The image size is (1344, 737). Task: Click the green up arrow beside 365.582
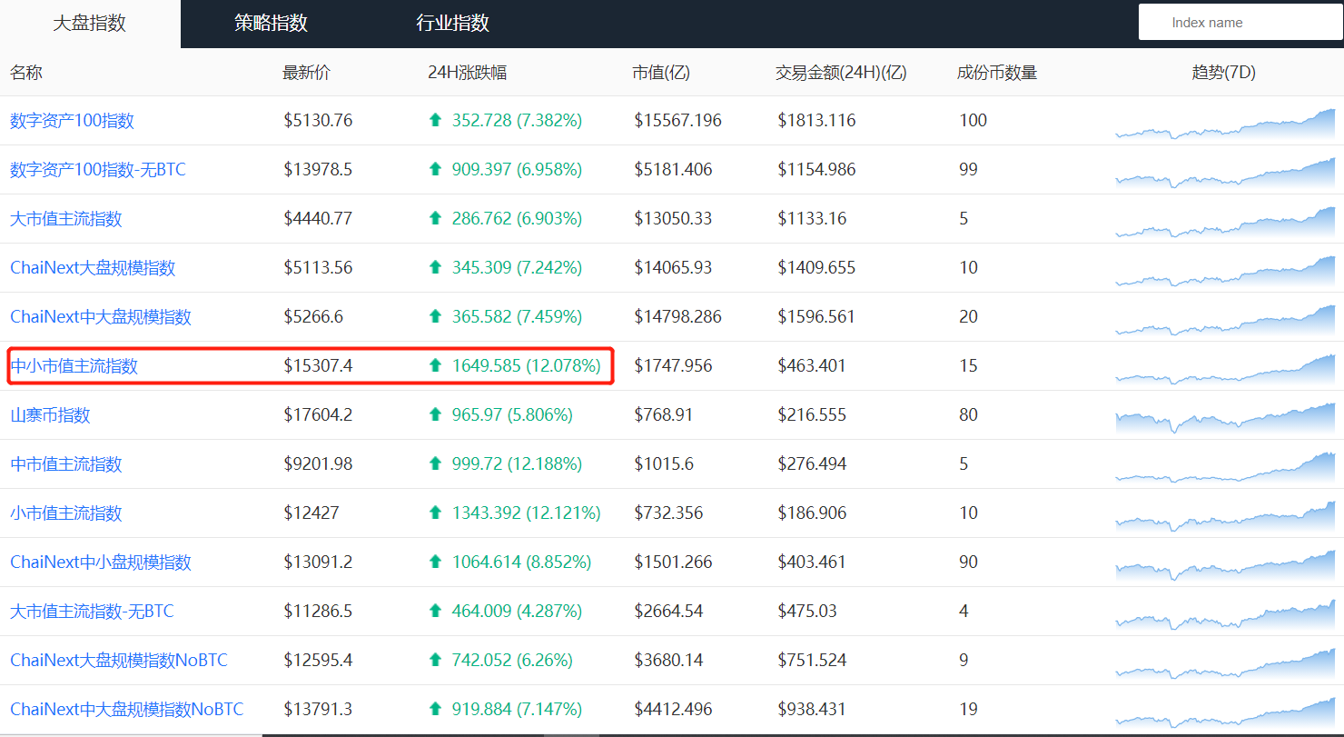point(435,316)
